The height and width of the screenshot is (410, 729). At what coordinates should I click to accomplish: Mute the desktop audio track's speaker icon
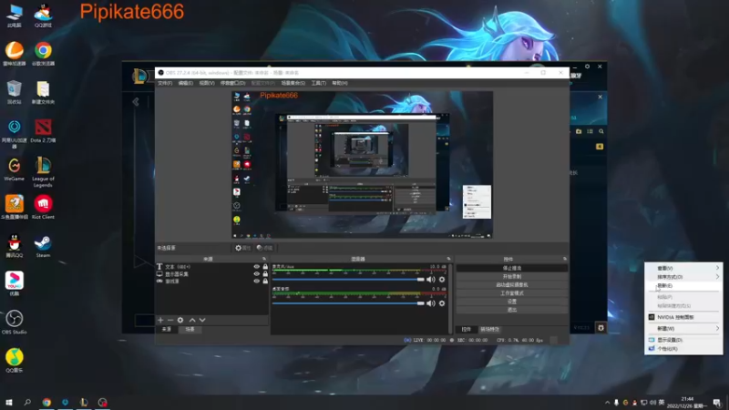tap(431, 303)
